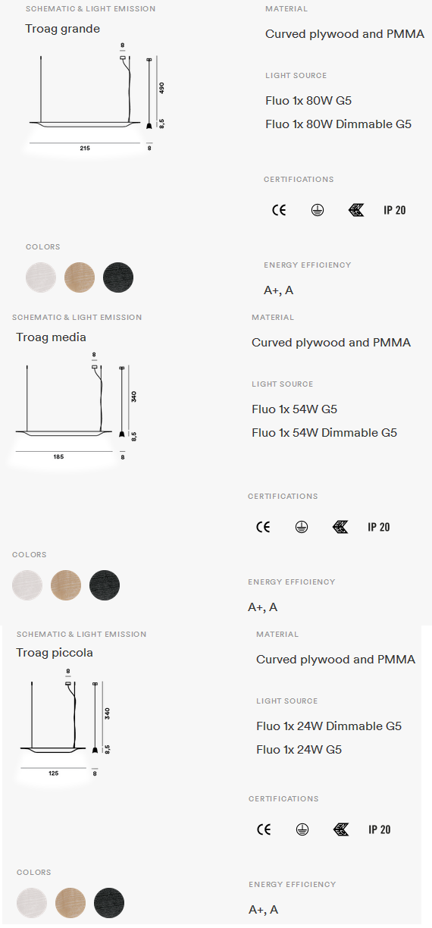The image size is (432, 928).
Task: Select the natural wood swatch for Troag grande
Action: point(80,277)
